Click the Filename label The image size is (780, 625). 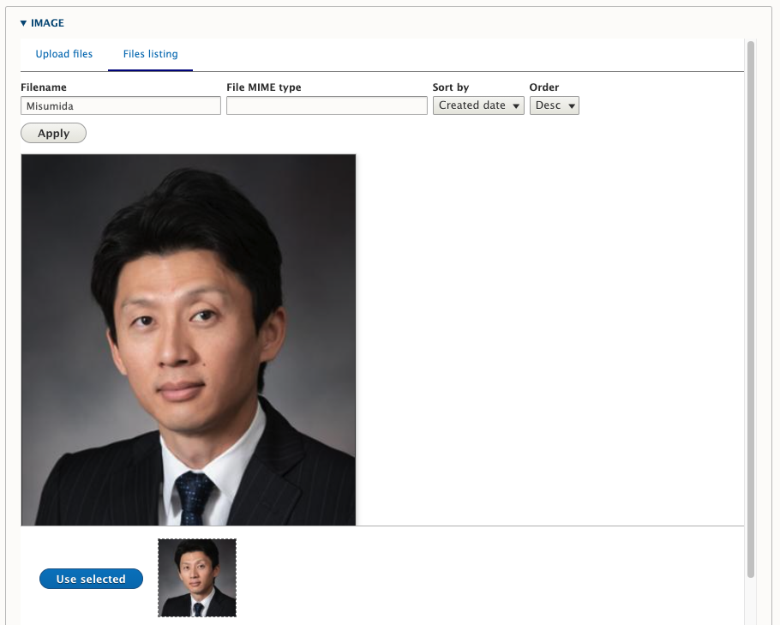pos(44,87)
